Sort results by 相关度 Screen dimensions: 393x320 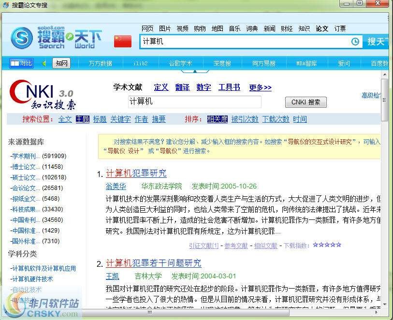218,119
